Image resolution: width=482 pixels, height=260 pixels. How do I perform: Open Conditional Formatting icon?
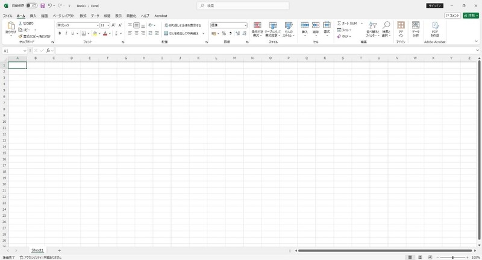257,25
